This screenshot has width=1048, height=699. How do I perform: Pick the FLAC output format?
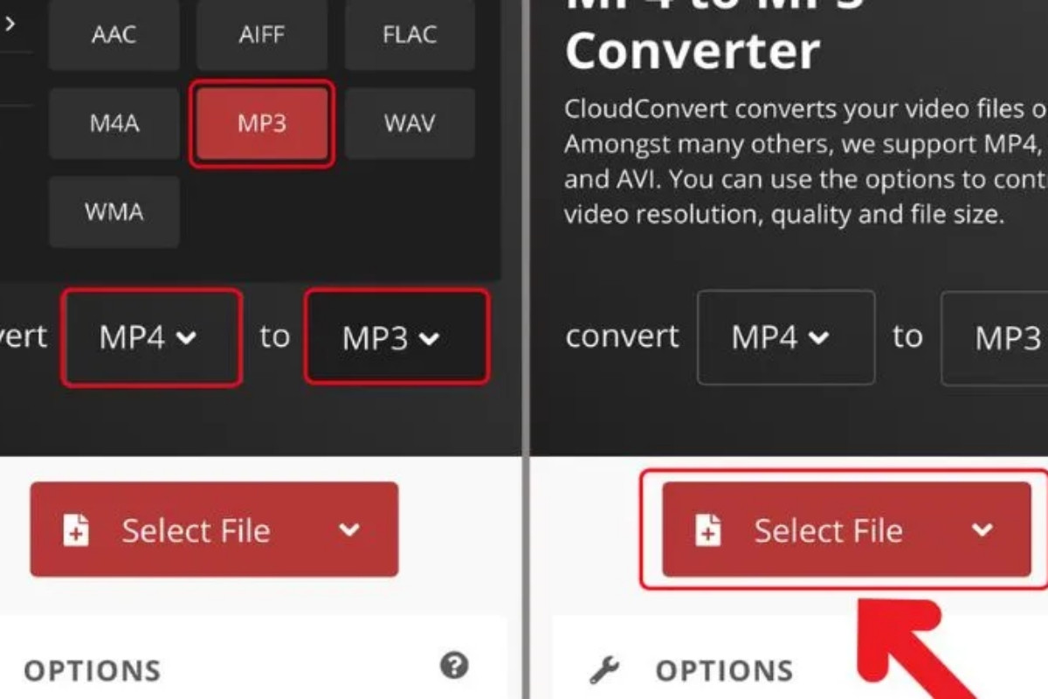[x=410, y=35]
